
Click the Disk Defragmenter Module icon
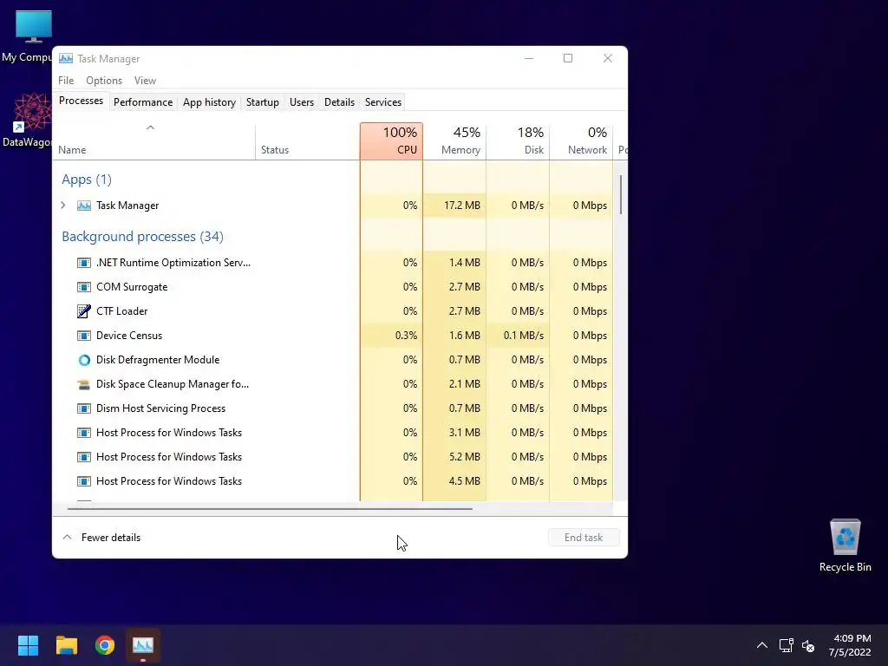(84, 360)
